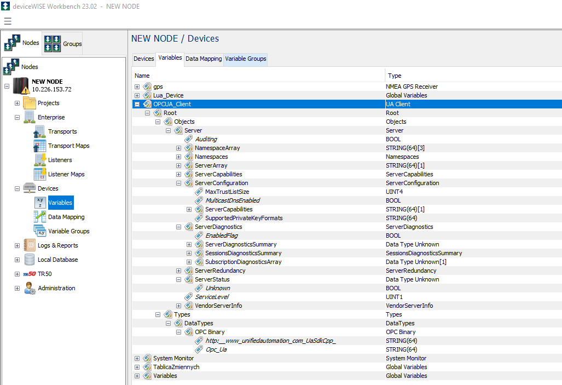
Task: Select the ServerRedundancy row
Action: pyautogui.click(x=347, y=271)
